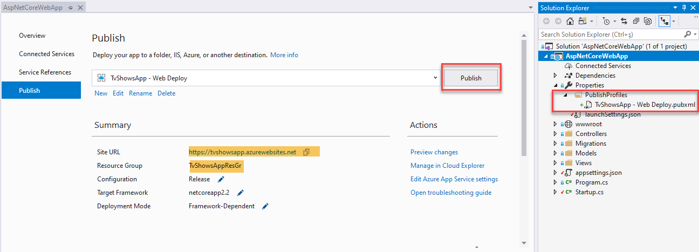The height and width of the screenshot is (252, 699).
Task: Open the publish profile dropdown
Action: [435, 78]
